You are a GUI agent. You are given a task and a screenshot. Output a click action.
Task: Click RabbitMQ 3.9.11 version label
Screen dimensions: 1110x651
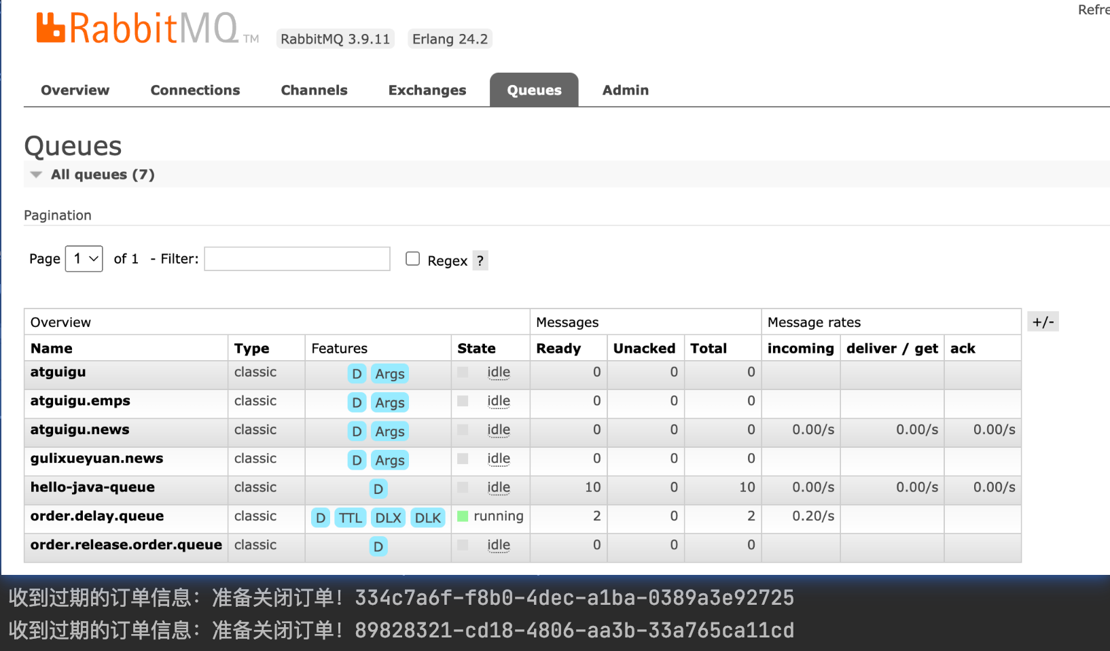coord(336,39)
